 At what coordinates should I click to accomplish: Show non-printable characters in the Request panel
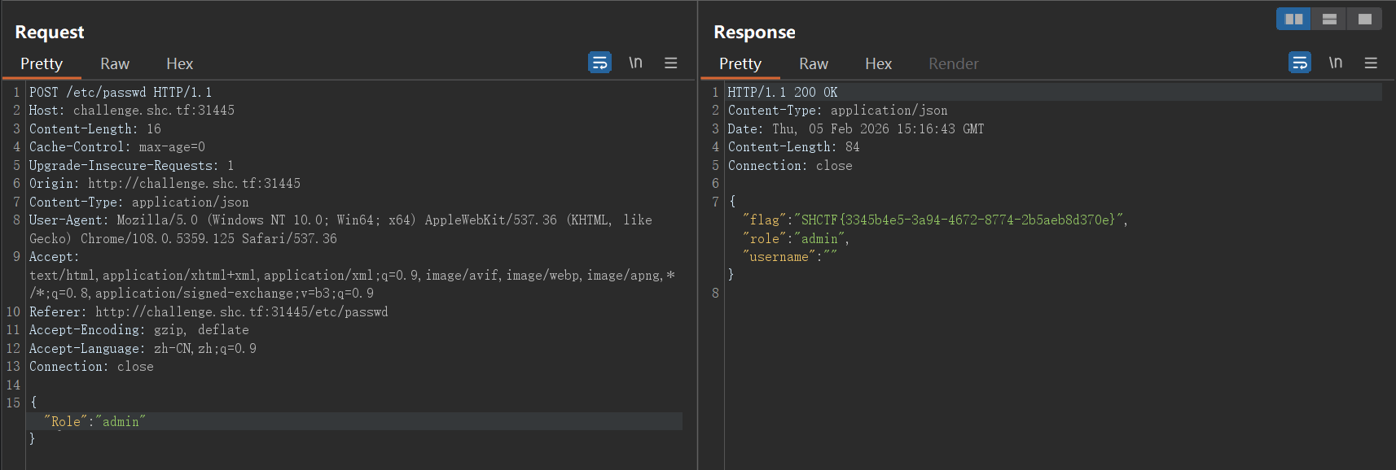pyautogui.click(x=635, y=63)
